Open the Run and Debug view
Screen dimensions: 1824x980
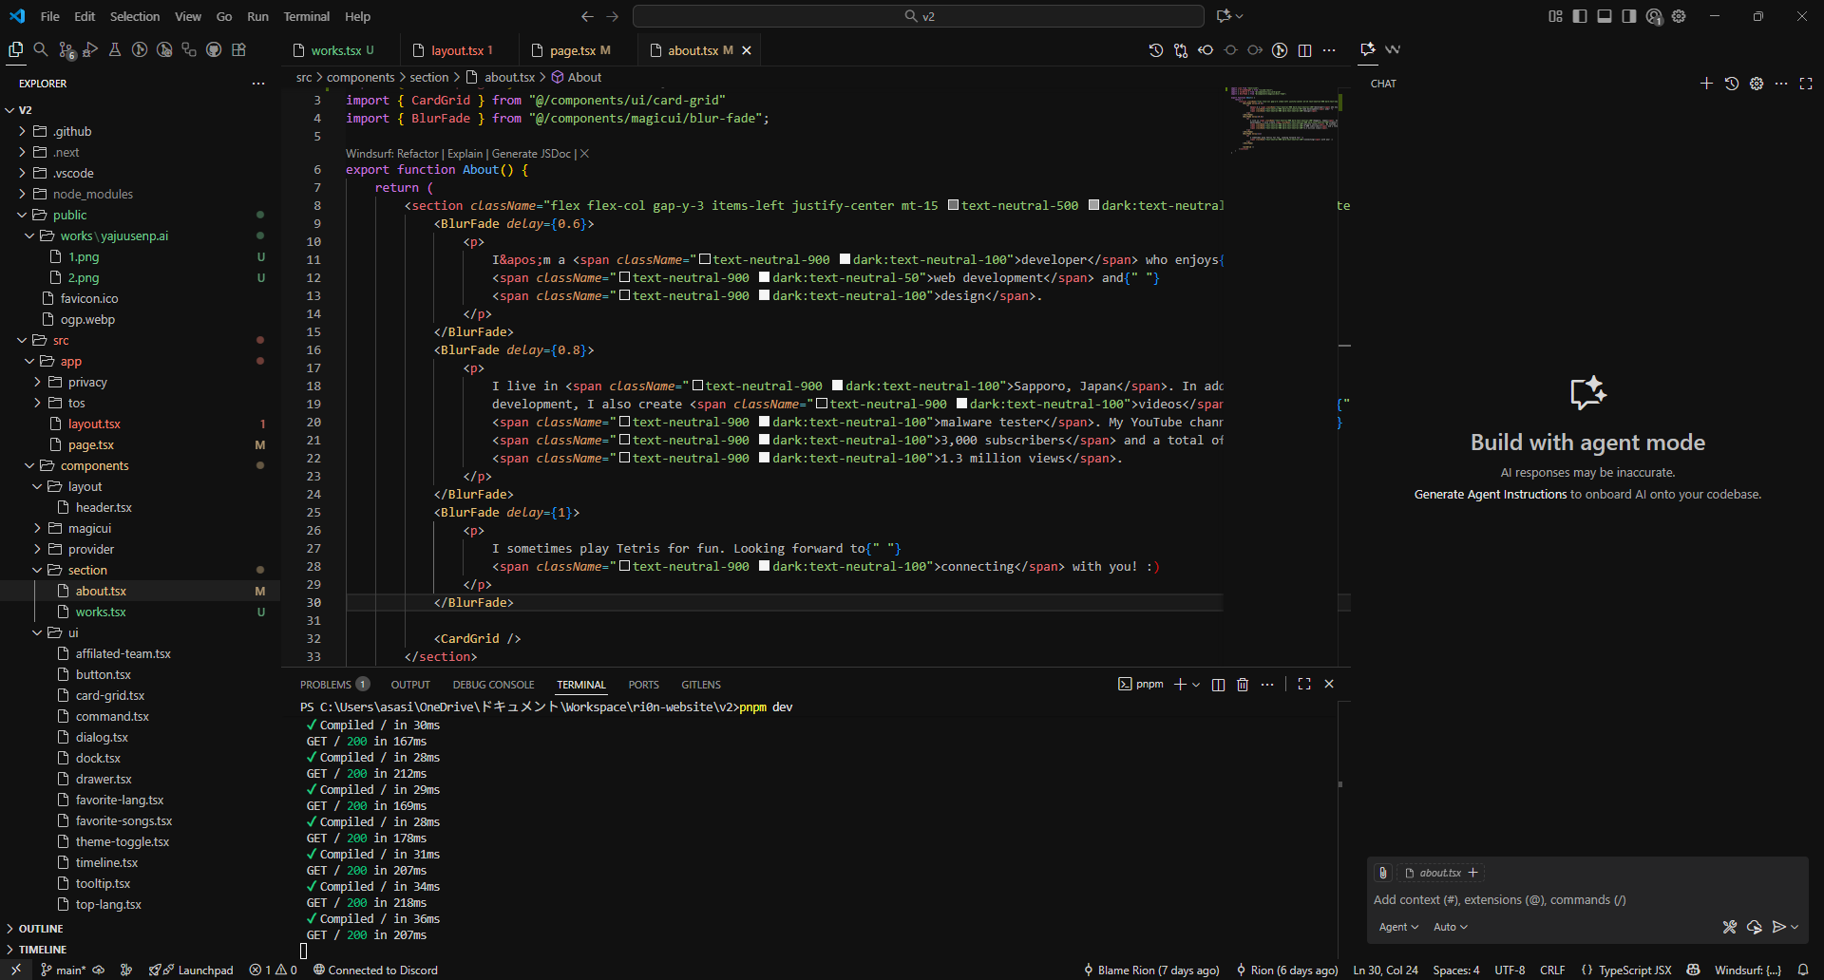click(x=90, y=50)
